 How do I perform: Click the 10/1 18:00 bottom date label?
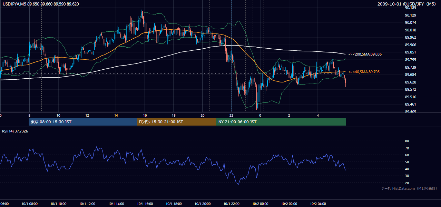[174, 204]
